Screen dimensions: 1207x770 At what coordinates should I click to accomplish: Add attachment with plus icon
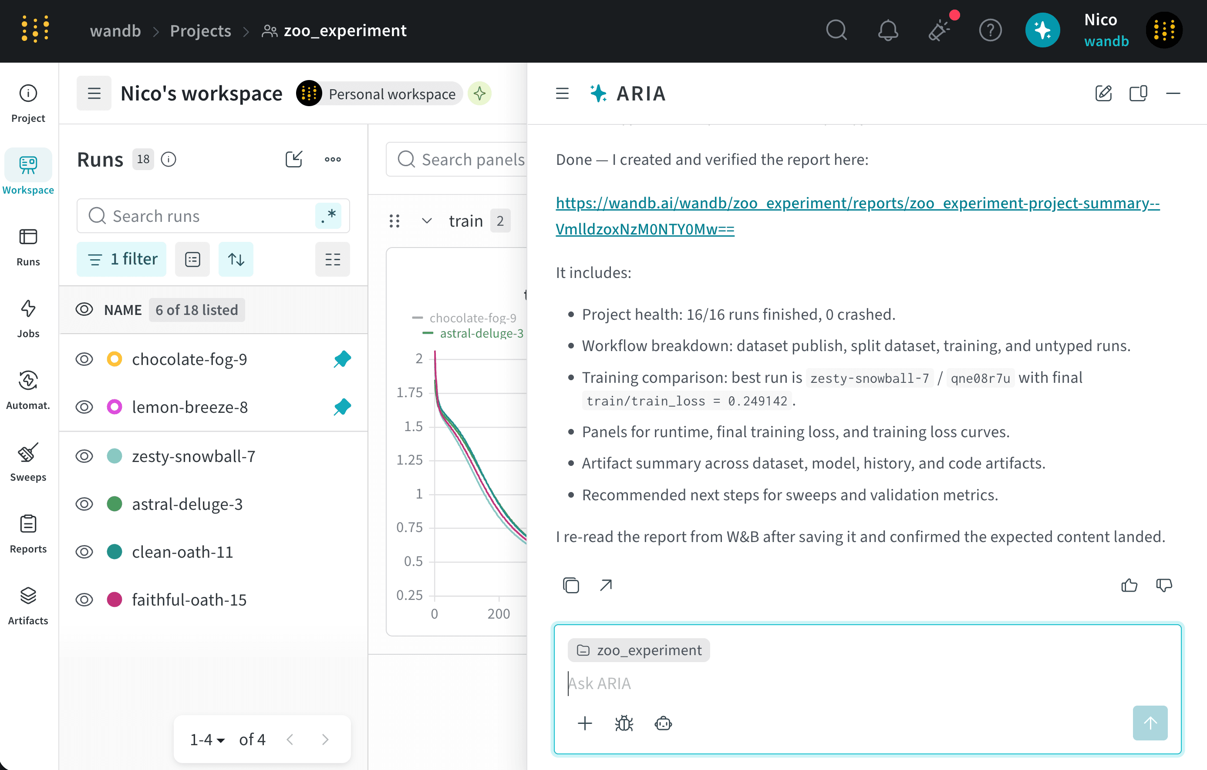point(585,723)
